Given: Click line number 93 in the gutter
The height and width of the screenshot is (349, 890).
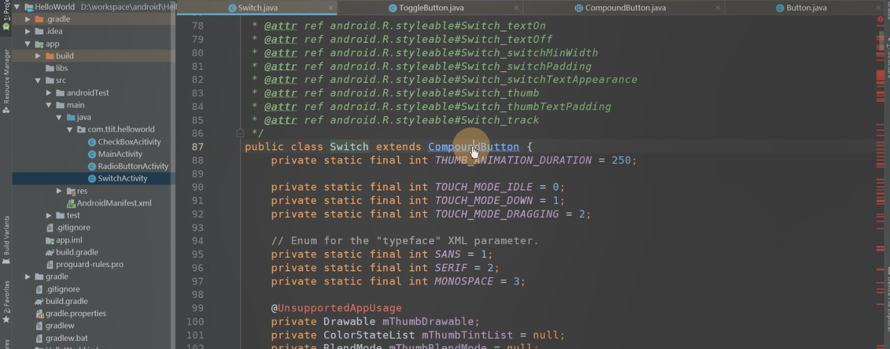Looking at the screenshot, I should [197, 227].
